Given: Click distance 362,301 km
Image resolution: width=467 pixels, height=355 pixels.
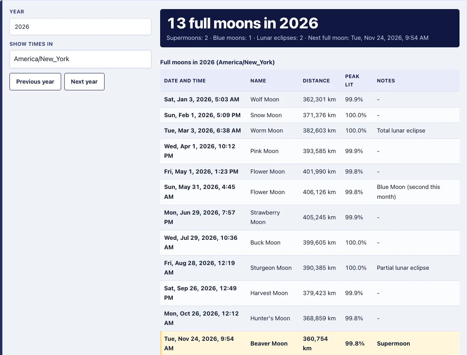Looking at the screenshot, I should coord(319,99).
